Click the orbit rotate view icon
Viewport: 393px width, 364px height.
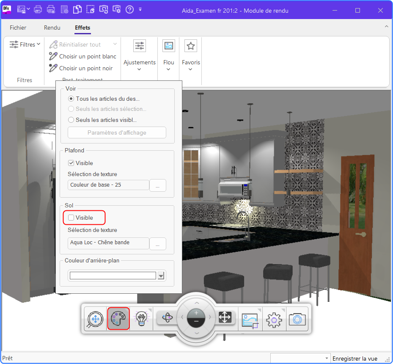pyautogui.click(x=168, y=317)
